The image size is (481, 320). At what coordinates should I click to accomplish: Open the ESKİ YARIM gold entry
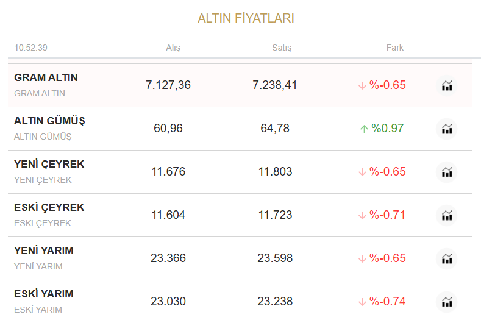[x=44, y=294]
